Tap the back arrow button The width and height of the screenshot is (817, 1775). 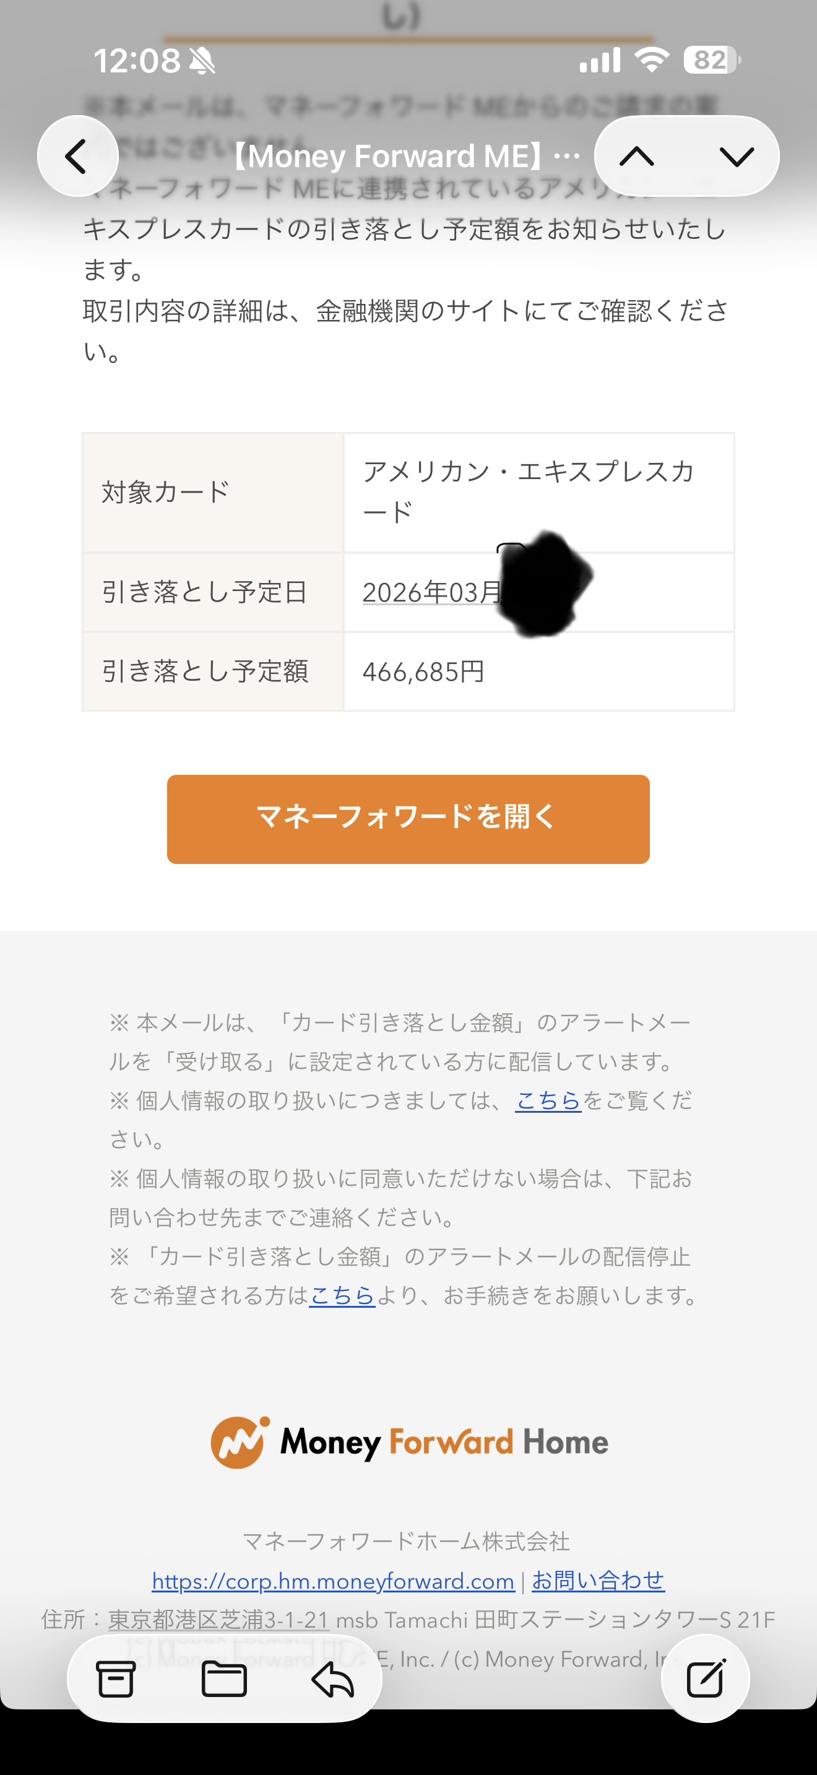[77, 157]
